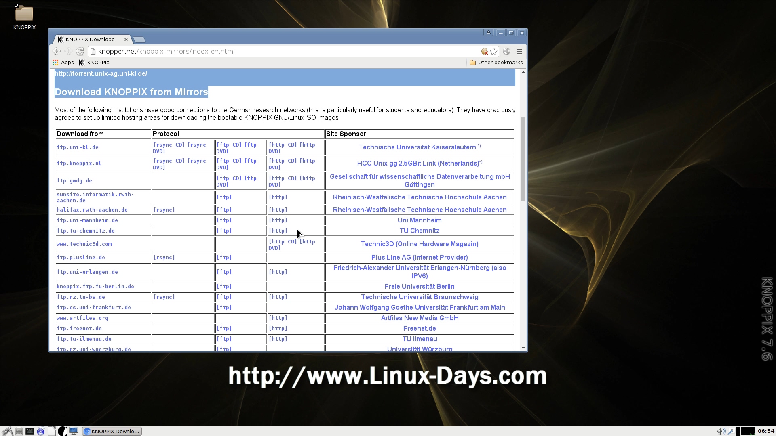
Task: Click [ftp] link for ftp.rz.tu-bs.de
Action: pos(224,297)
